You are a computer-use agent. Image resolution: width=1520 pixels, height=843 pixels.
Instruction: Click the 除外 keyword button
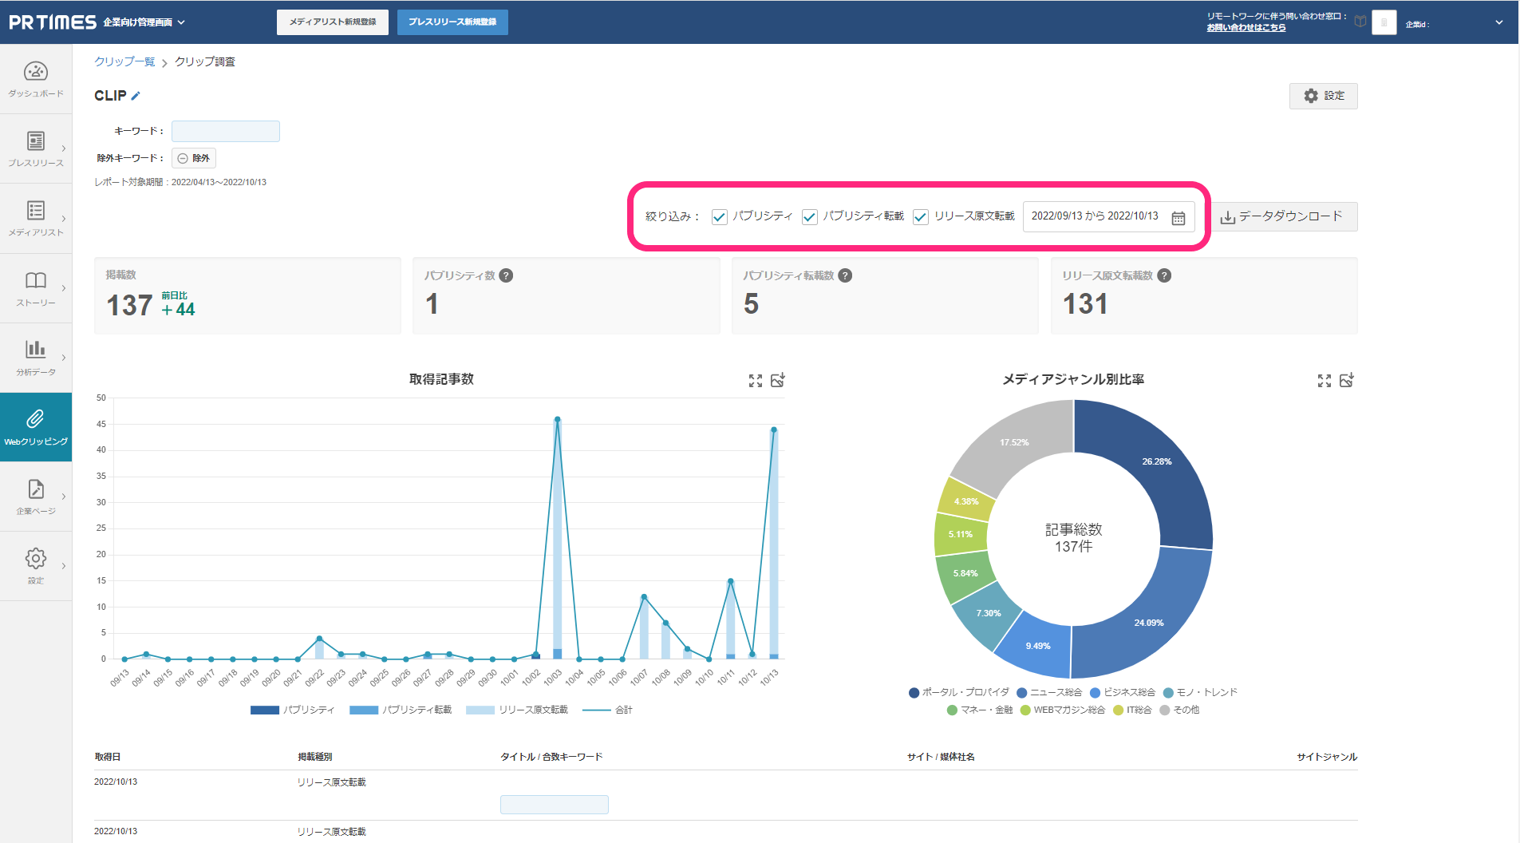pyautogui.click(x=194, y=158)
